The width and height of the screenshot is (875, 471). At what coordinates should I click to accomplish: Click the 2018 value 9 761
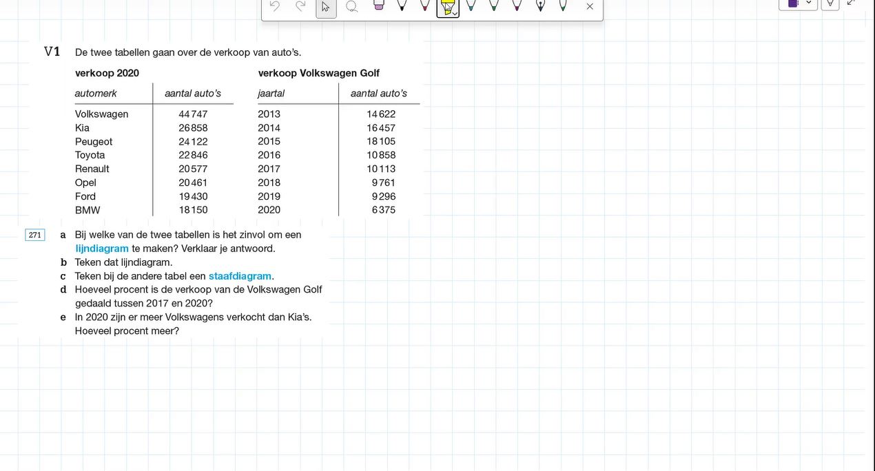point(384,182)
